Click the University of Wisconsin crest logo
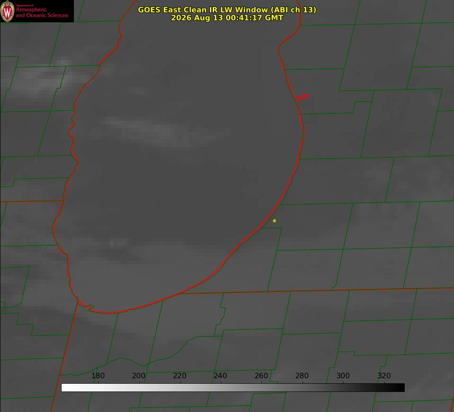Image resolution: width=454 pixels, height=412 pixels. click(7, 11)
